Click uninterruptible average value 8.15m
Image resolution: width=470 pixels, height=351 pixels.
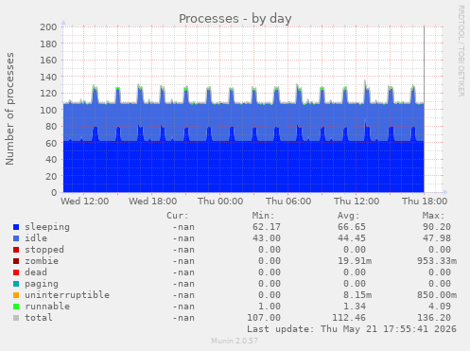(357, 295)
